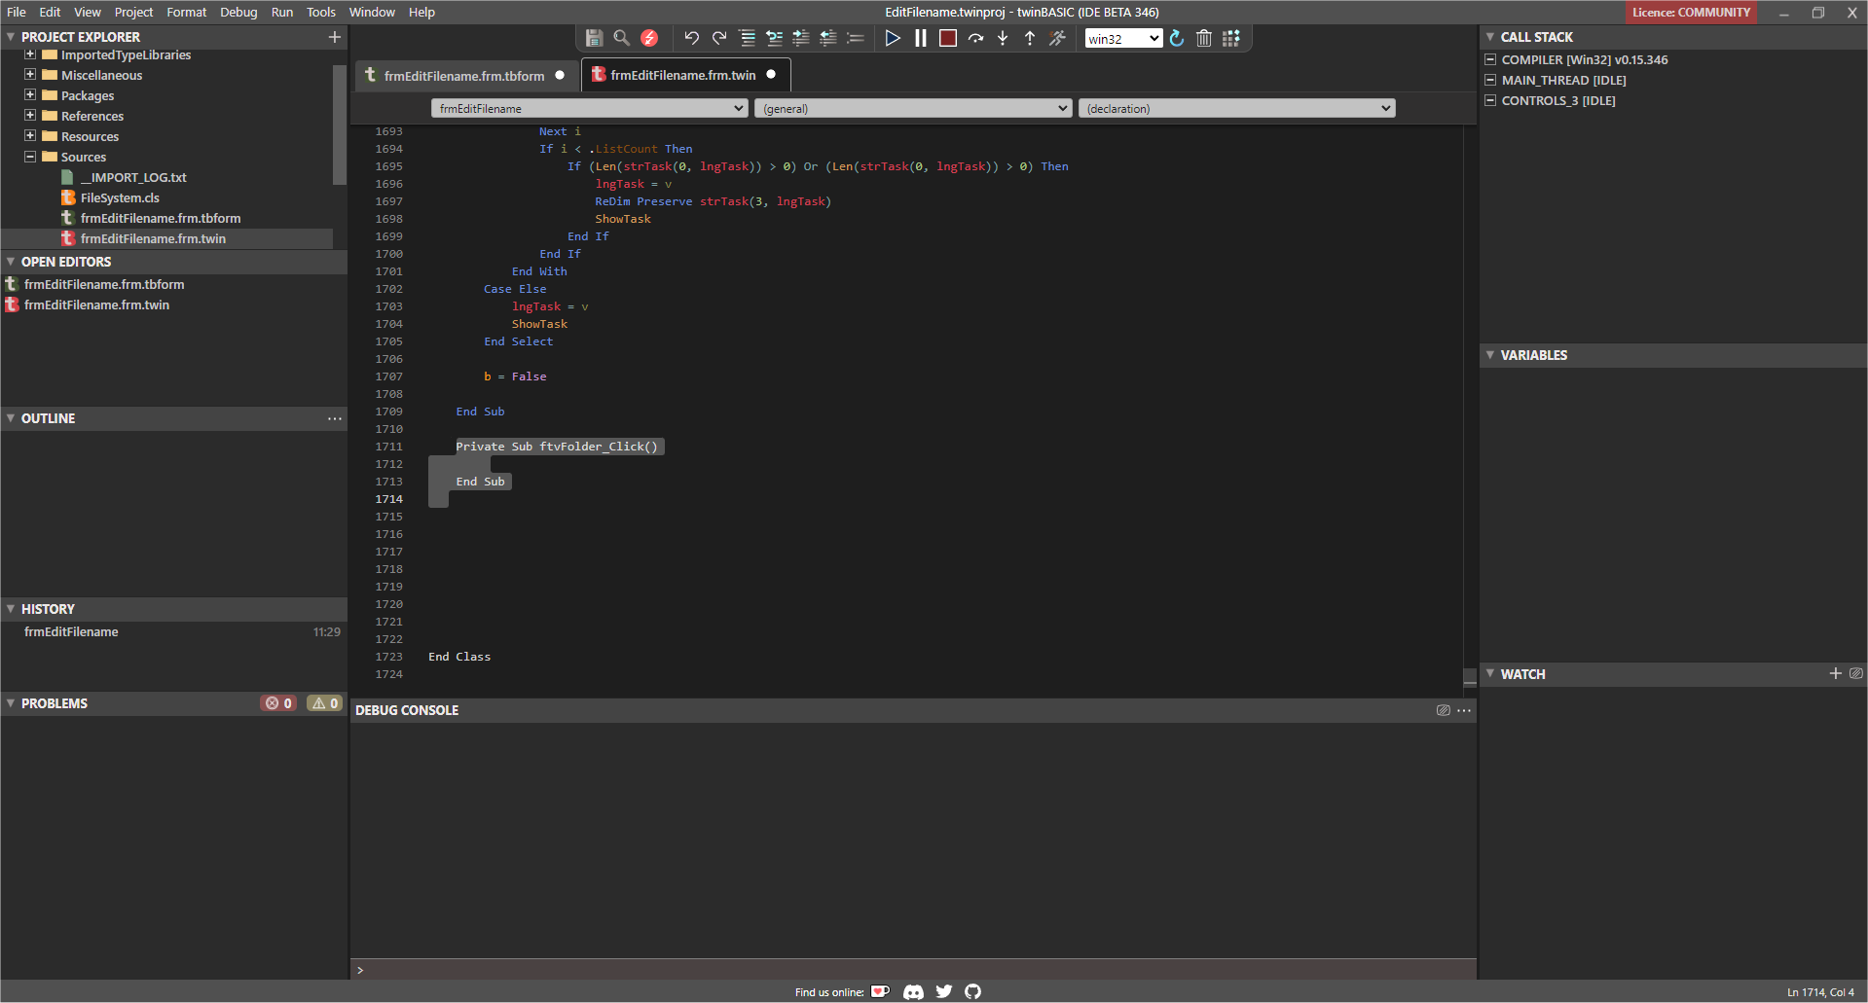Toggle the errors filter showing 0 in Problems

click(278, 702)
